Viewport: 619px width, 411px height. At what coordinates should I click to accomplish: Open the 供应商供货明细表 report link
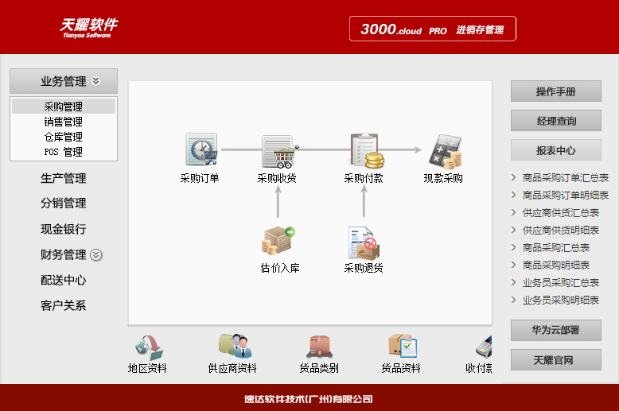point(561,230)
